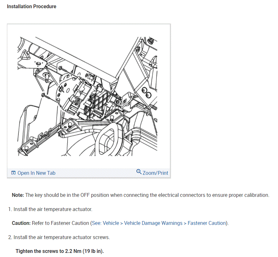This screenshot has height=257, width=278.
Task: Click the Open In New Tab icon
Action: (x=13, y=173)
